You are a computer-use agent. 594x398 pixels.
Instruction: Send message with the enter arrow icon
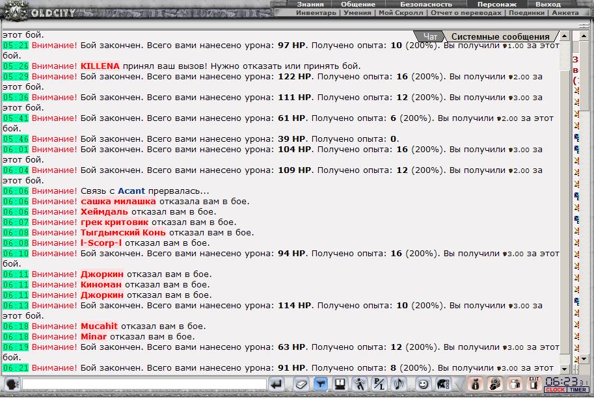tap(277, 384)
